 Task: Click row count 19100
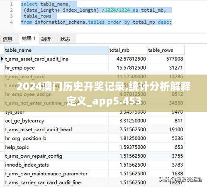tap(176, 130)
